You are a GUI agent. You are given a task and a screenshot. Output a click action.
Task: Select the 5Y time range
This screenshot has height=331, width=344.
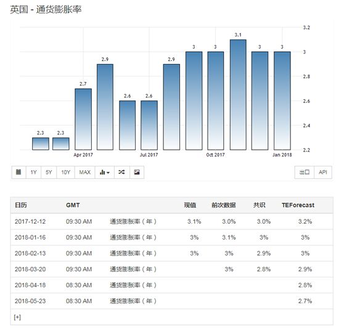49,173
